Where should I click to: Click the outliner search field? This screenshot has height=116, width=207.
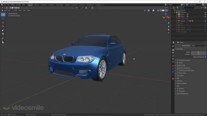tap(188, 8)
